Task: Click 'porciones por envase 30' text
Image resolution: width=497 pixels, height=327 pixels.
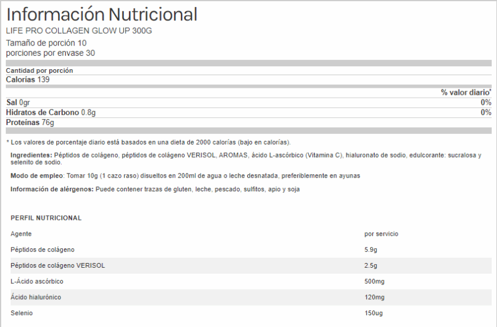Action: 50,53
